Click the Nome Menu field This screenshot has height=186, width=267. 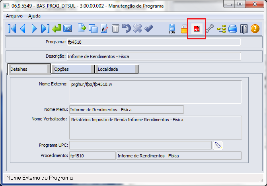click(x=127, y=110)
